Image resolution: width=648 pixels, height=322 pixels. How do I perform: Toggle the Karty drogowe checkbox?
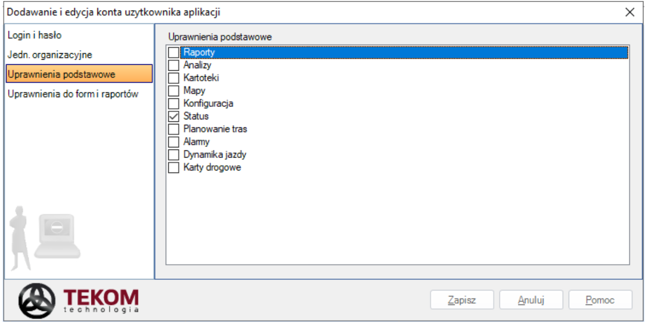click(x=173, y=168)
